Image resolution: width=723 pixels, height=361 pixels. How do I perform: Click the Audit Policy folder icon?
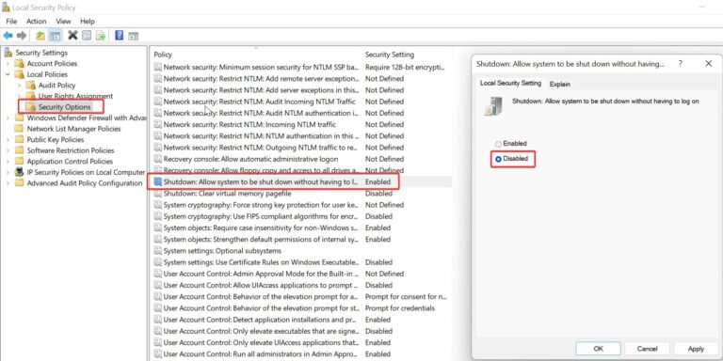pyautogui.click(x=30, y=86)
